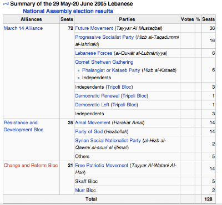The height and width of the screenshot is (205, 222).
Task: Select the 2 seats value for Murr Bloc
Action: tap(214, 190)
